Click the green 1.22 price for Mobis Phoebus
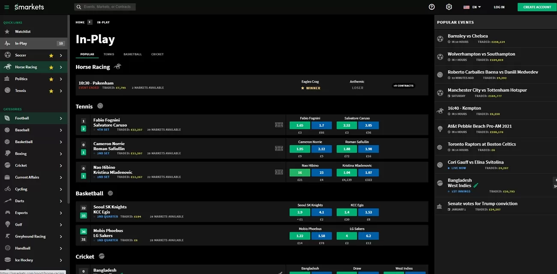Screen dimensions: 557x274 pos(300,236)
